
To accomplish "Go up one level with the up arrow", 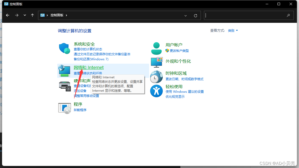I will (x=32, y=15).
